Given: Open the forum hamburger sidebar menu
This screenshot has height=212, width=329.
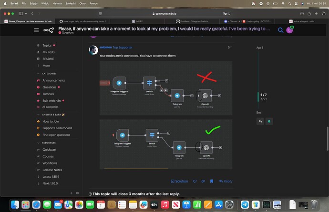Looking at the screenshot, I should (36, 30).
